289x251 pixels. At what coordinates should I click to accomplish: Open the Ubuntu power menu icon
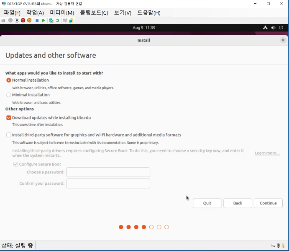pos(281,28)
